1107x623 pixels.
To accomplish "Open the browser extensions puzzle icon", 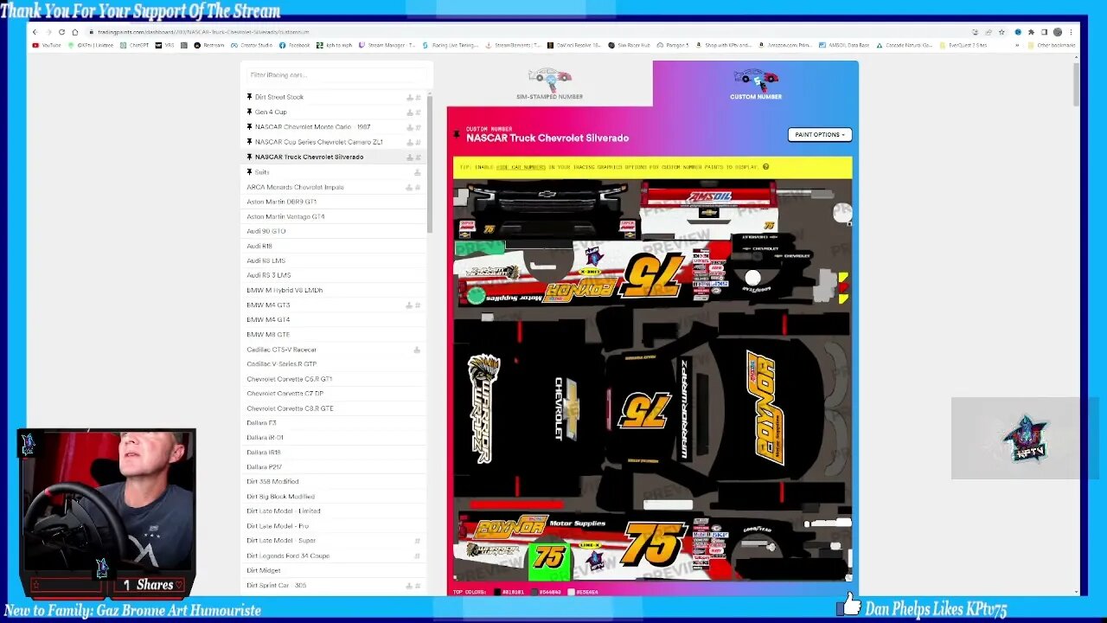I will [x=1031, y=32].
